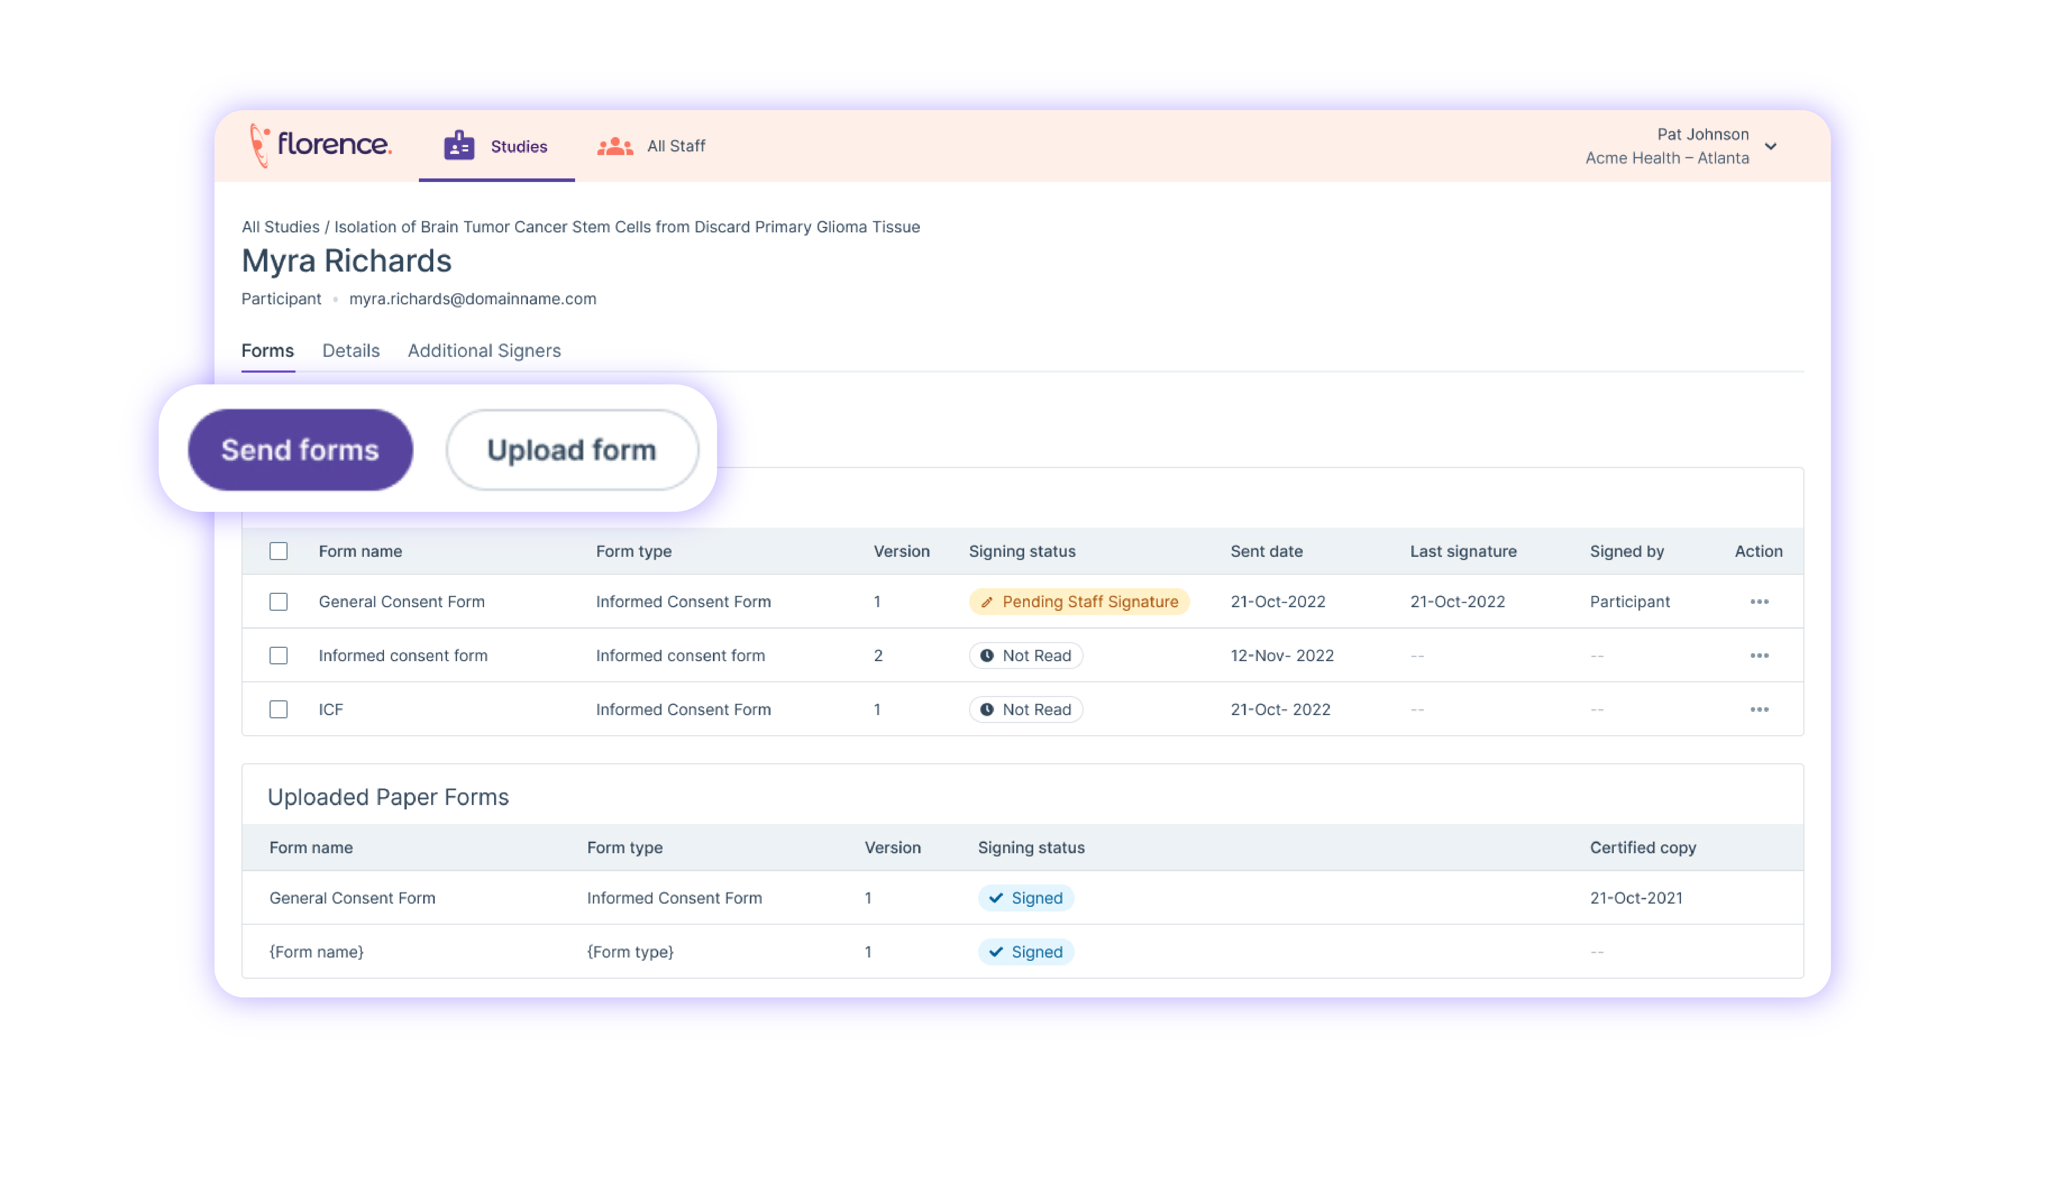Open actions menu for Informed consent form row
This screenshot has height=1187, width=2047.
[x=1759, y=655]
